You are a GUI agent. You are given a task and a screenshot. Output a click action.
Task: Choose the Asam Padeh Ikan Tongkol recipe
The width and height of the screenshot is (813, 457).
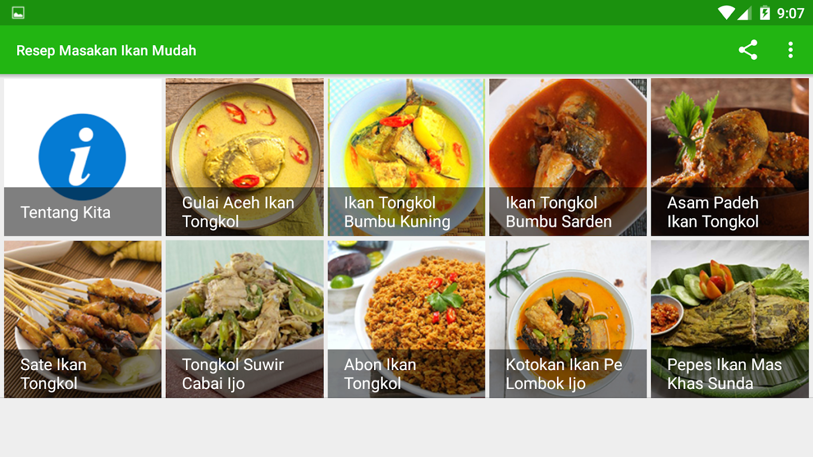click(730, 157)
